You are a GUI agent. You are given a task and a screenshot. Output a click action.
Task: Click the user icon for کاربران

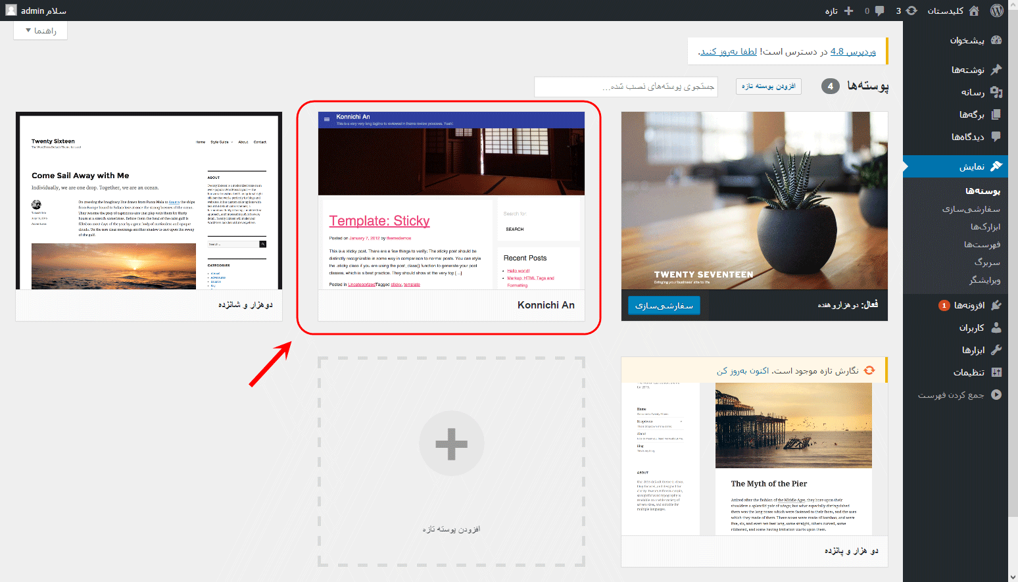tap(996, 327)
